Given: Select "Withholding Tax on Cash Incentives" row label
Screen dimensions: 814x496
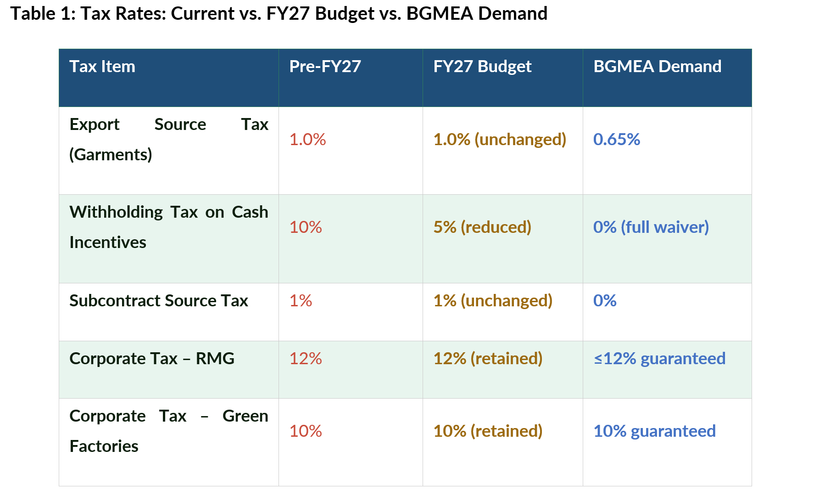Looking at the screenshot, I should click(169, 227).
